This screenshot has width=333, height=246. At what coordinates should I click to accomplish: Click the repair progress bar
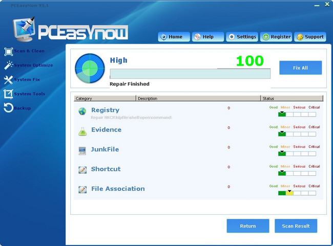pyautogui.click(x=190, y=74)
